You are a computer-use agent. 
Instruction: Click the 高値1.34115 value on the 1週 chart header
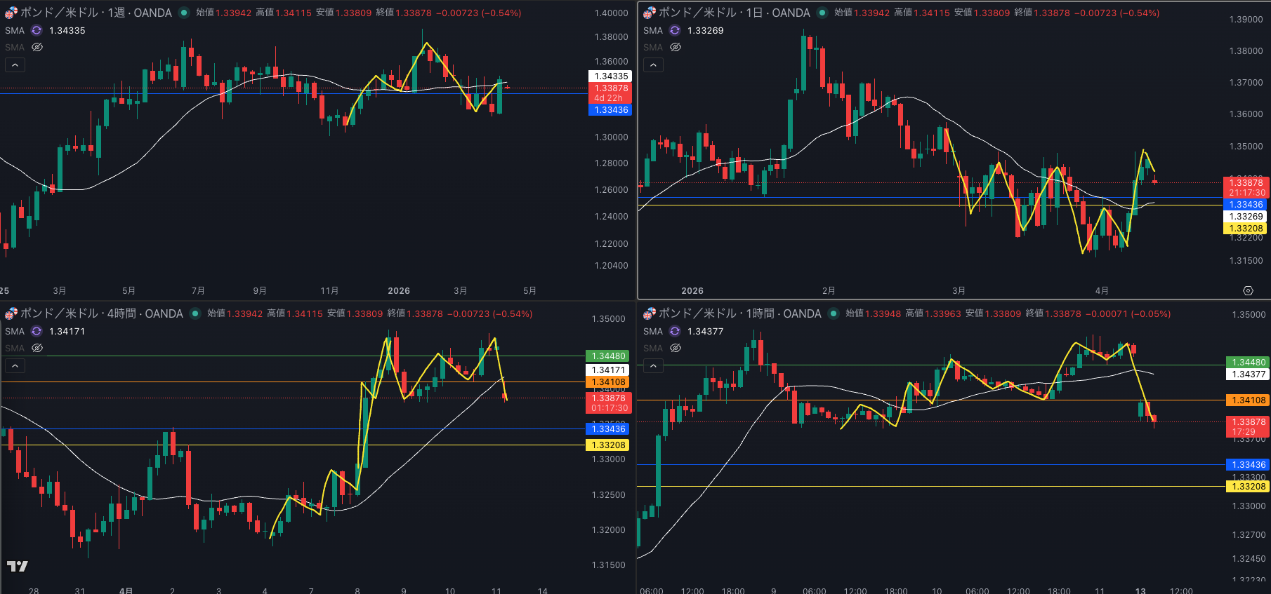coord(284,13)
